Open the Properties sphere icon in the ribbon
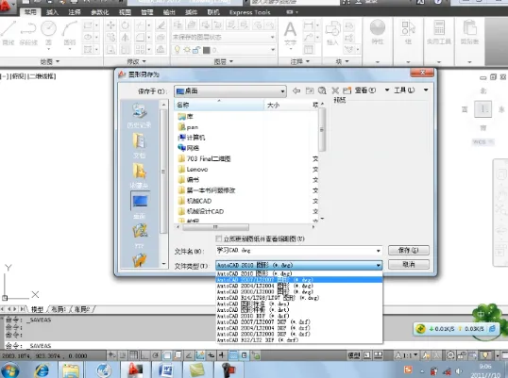Image resolution: width=508 pixels, height=378 pixels. tap(378, 28)
